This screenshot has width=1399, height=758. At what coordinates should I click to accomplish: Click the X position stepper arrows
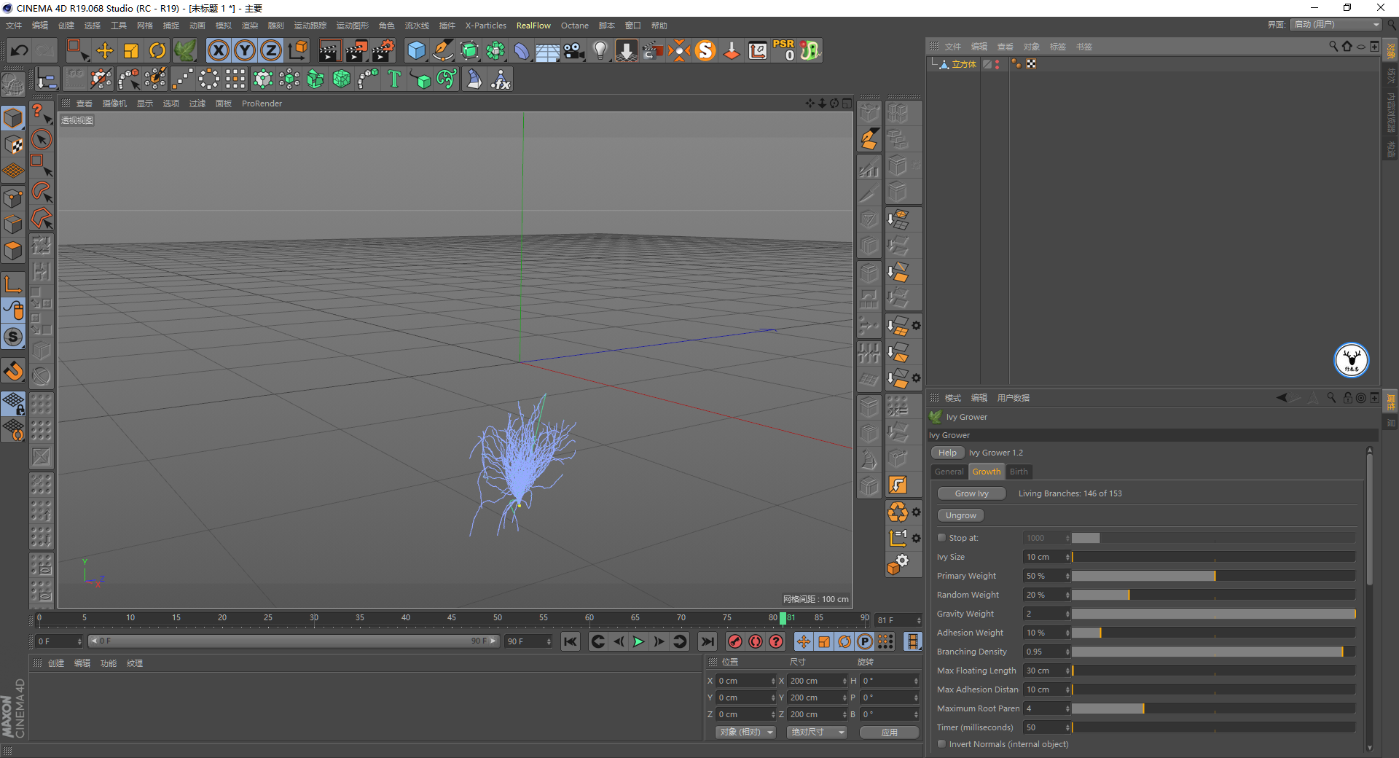point(773,681)
